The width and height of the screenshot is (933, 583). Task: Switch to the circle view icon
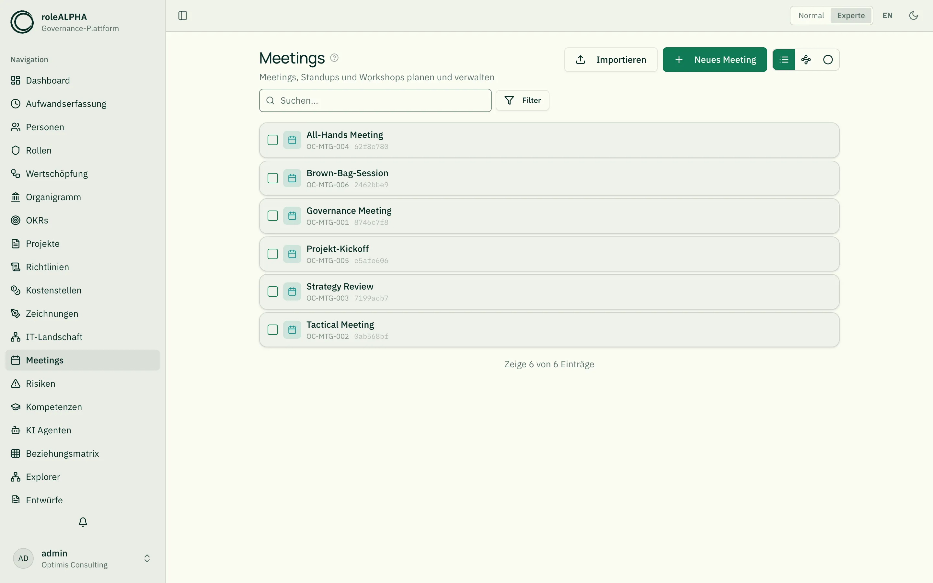(828, 60)
